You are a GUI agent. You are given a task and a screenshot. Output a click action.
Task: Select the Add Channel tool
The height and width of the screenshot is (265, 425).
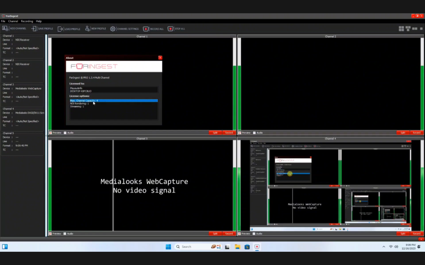15,29
